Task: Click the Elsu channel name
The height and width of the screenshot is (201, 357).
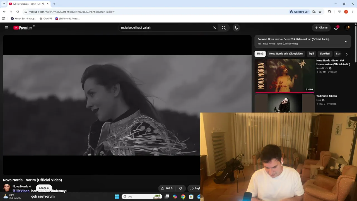Action: click(319, 100)
